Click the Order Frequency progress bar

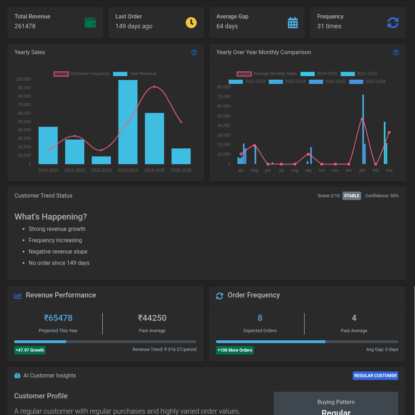(x=307, y=342)
